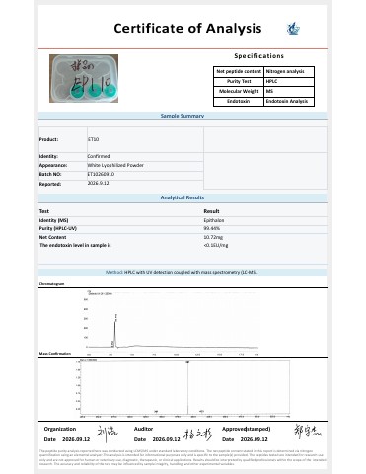
Task: Click the signature next to Organization
Action: click(x=108, y=434)
